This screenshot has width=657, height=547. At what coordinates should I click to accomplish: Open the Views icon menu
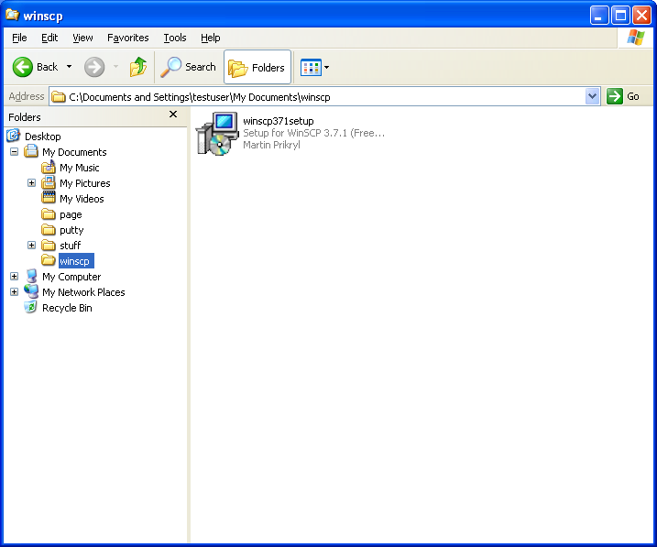[x=314, y=67]
